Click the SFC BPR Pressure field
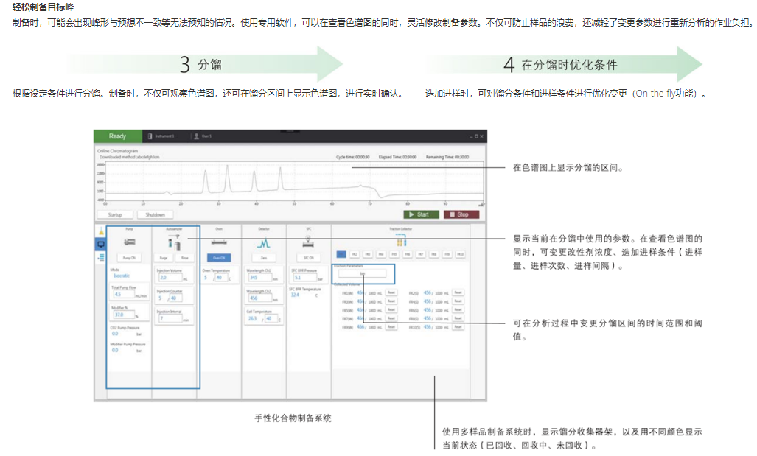The height and width of the screenshot is (456, 757). point(304,278)
